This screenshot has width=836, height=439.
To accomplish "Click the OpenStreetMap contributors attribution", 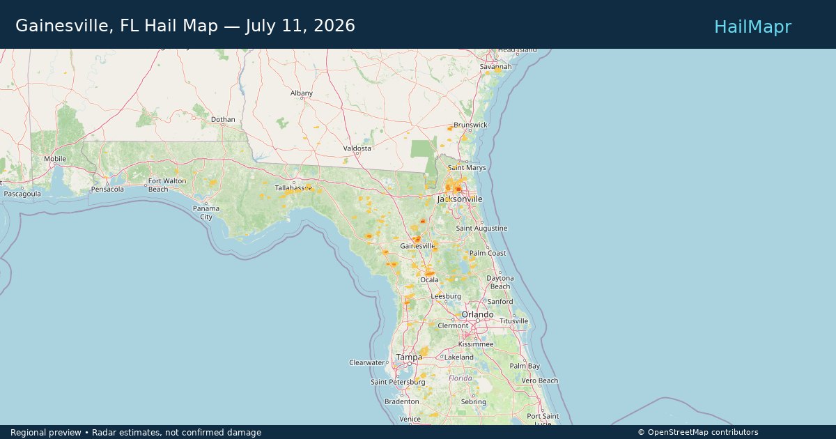I will [x=698, y=433].
